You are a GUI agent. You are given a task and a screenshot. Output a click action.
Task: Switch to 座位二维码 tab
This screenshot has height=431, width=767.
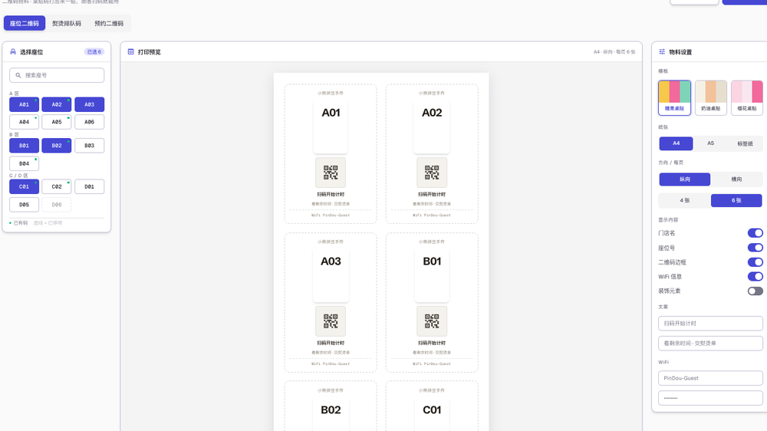point(25,23)
